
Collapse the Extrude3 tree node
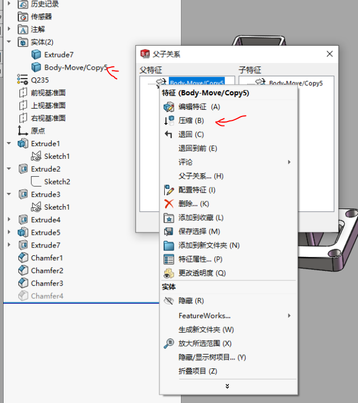click(x=9, y=194)
